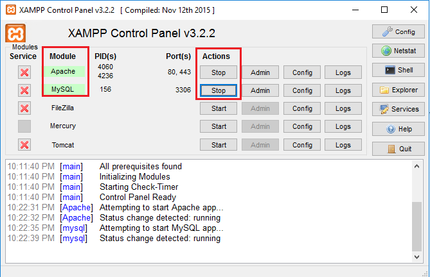Open Config using the wrench button
430x277 pixels.
tap(399, 31)
